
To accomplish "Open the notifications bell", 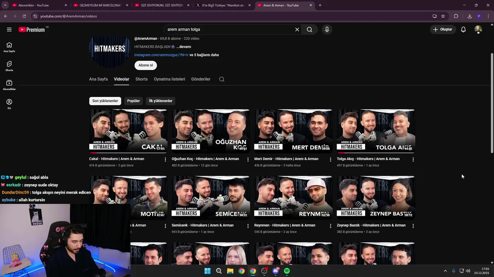I will [x=464, y=29].
